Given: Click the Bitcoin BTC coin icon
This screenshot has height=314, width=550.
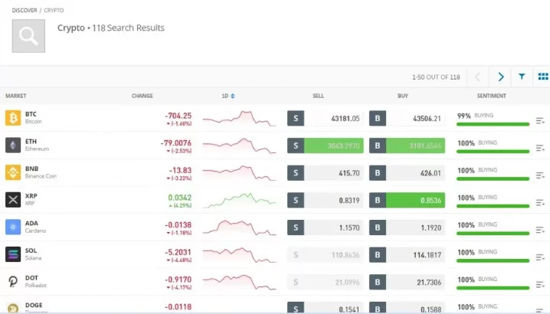Looking at the screenshot, I should point(12,118).
